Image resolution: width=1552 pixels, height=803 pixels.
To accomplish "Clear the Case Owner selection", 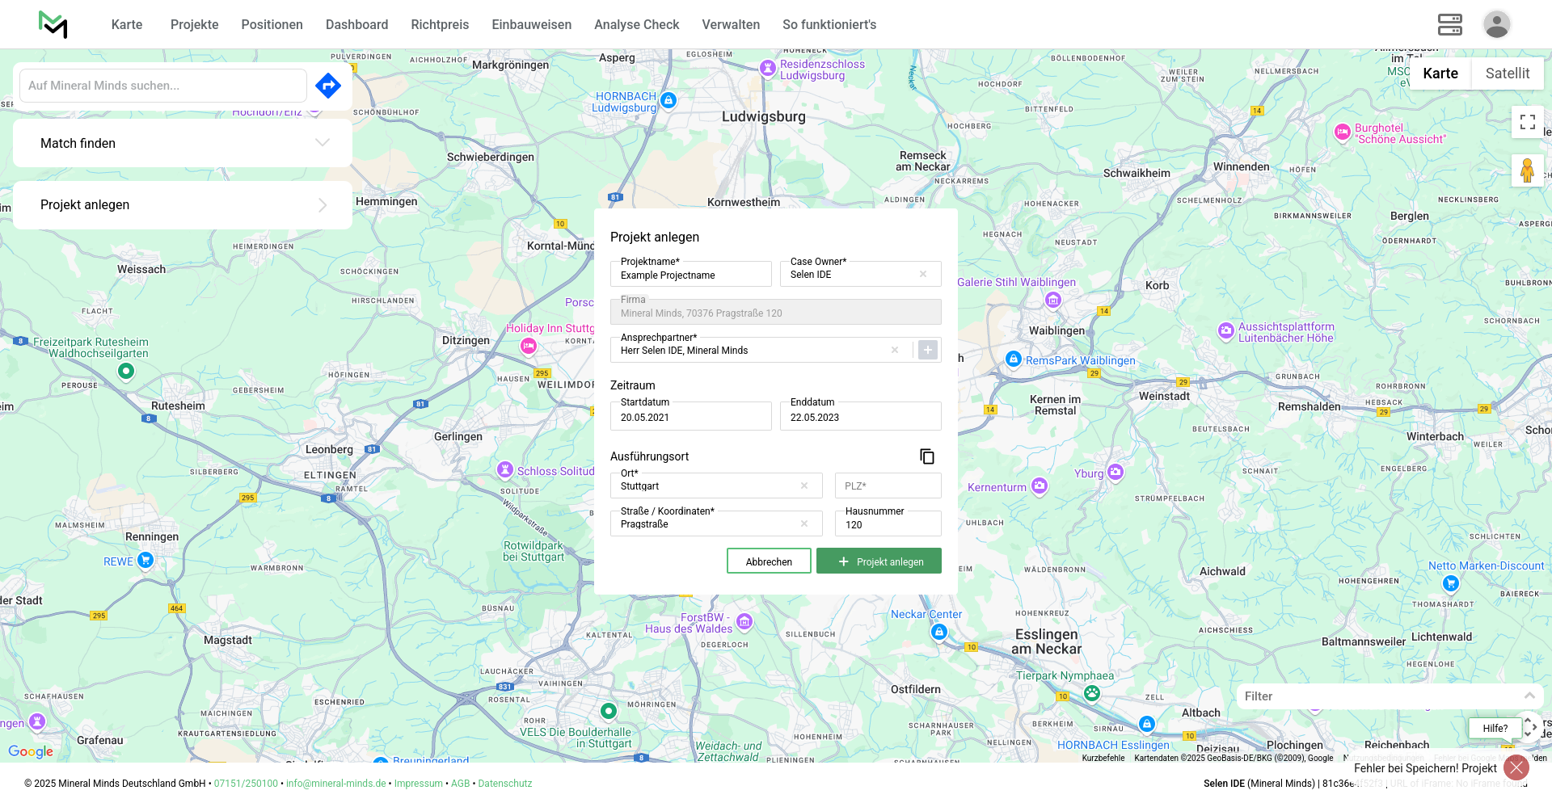I will point(923,275).
